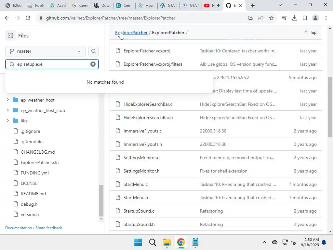Screen dimensions: 333x250
Task: Expand the ep_weather_host folder
Action: coord(8,100)
